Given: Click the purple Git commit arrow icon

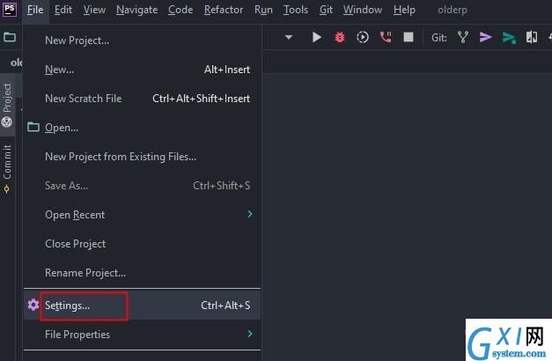Looking at the screenshot, I should 485,37.
